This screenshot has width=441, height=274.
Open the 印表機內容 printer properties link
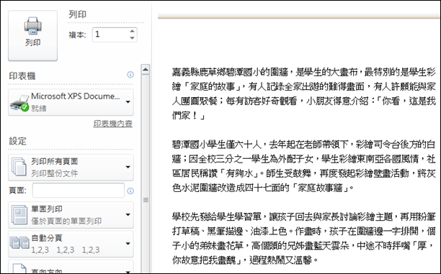113,124
